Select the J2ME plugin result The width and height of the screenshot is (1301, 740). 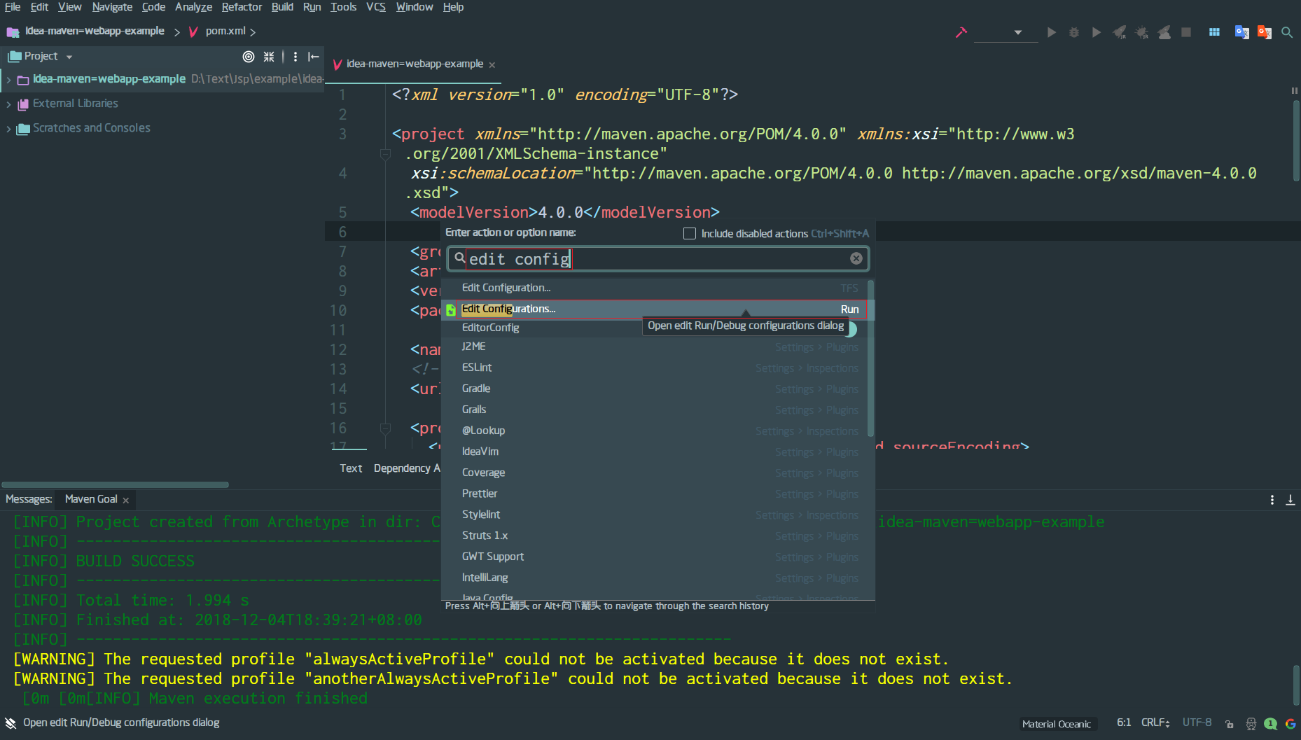coord(655,347)
